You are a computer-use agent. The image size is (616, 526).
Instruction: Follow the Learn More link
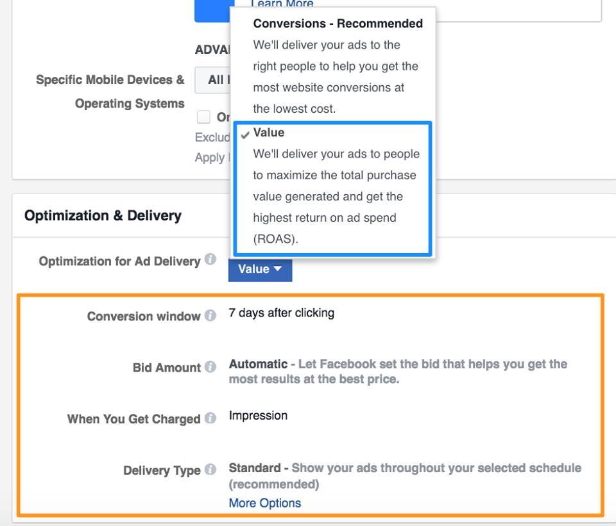282,4
